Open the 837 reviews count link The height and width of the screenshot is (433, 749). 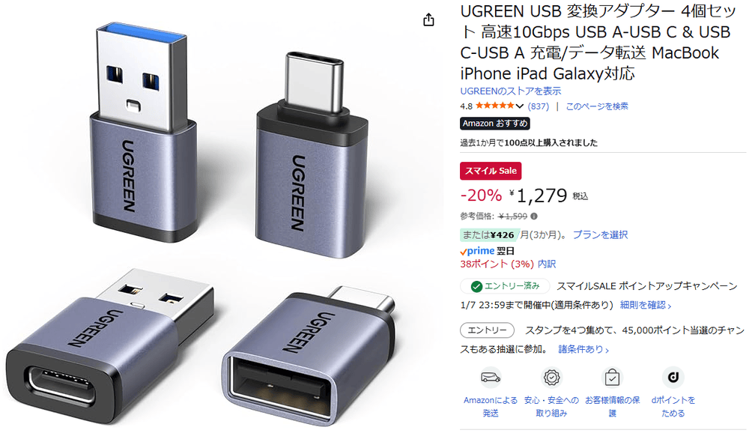[x=539, y=106]
